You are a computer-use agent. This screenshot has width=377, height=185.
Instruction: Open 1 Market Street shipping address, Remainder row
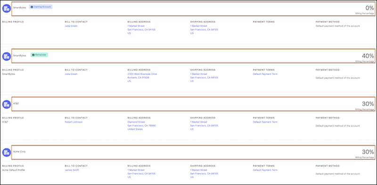[x=198, y=74]
